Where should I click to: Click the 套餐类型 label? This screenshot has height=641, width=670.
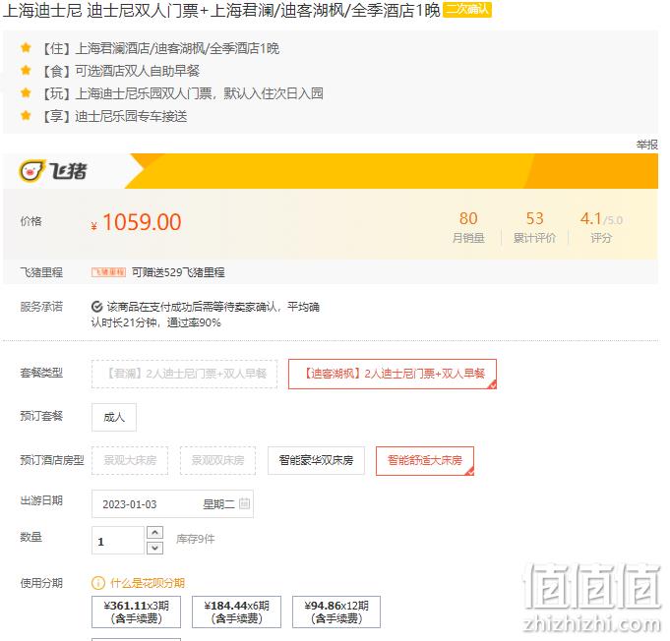(41, 373)
